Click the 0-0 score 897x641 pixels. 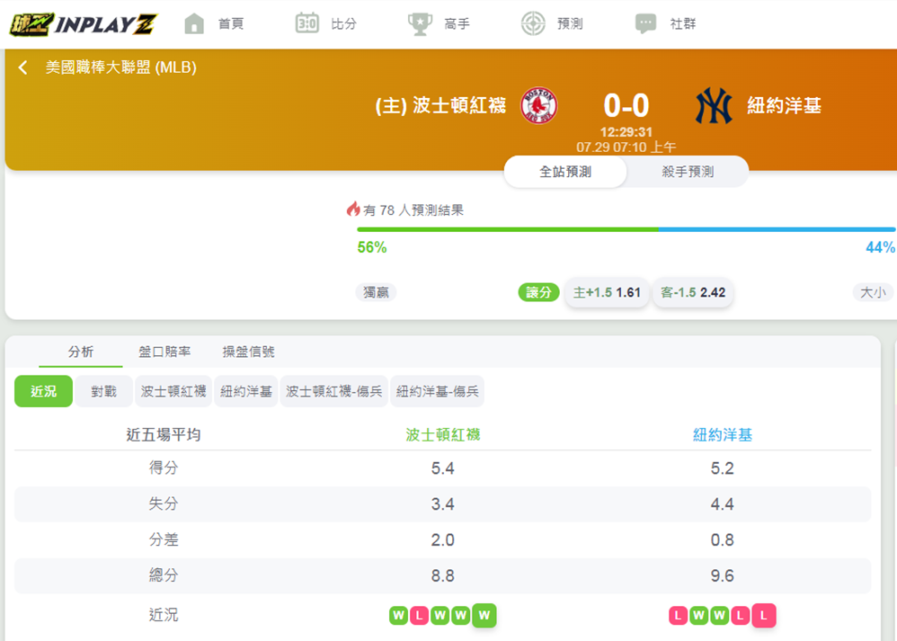click(626, 106)
